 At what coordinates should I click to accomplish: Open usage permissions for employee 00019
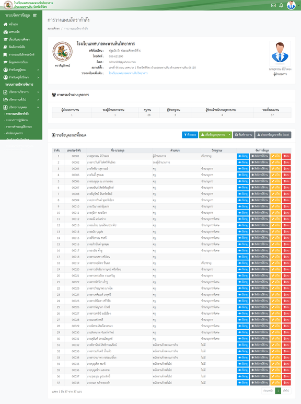coord(260,263)
